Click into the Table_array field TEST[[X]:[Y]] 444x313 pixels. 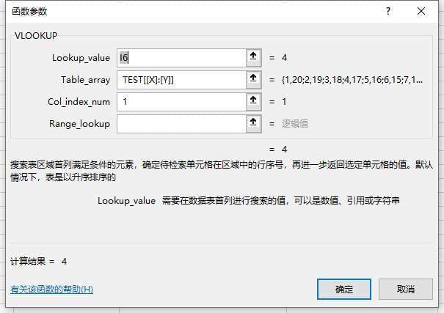coord(181,80)
